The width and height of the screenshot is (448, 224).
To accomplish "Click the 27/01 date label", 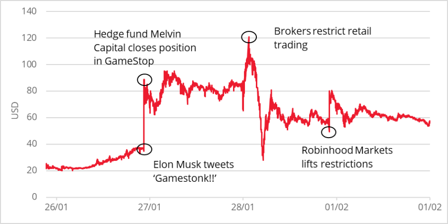I will pyautogui.click(x=150, y=206).
